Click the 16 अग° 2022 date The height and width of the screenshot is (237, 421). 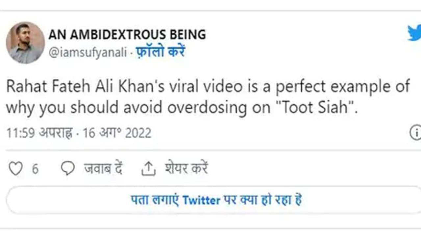pos(117,133)
